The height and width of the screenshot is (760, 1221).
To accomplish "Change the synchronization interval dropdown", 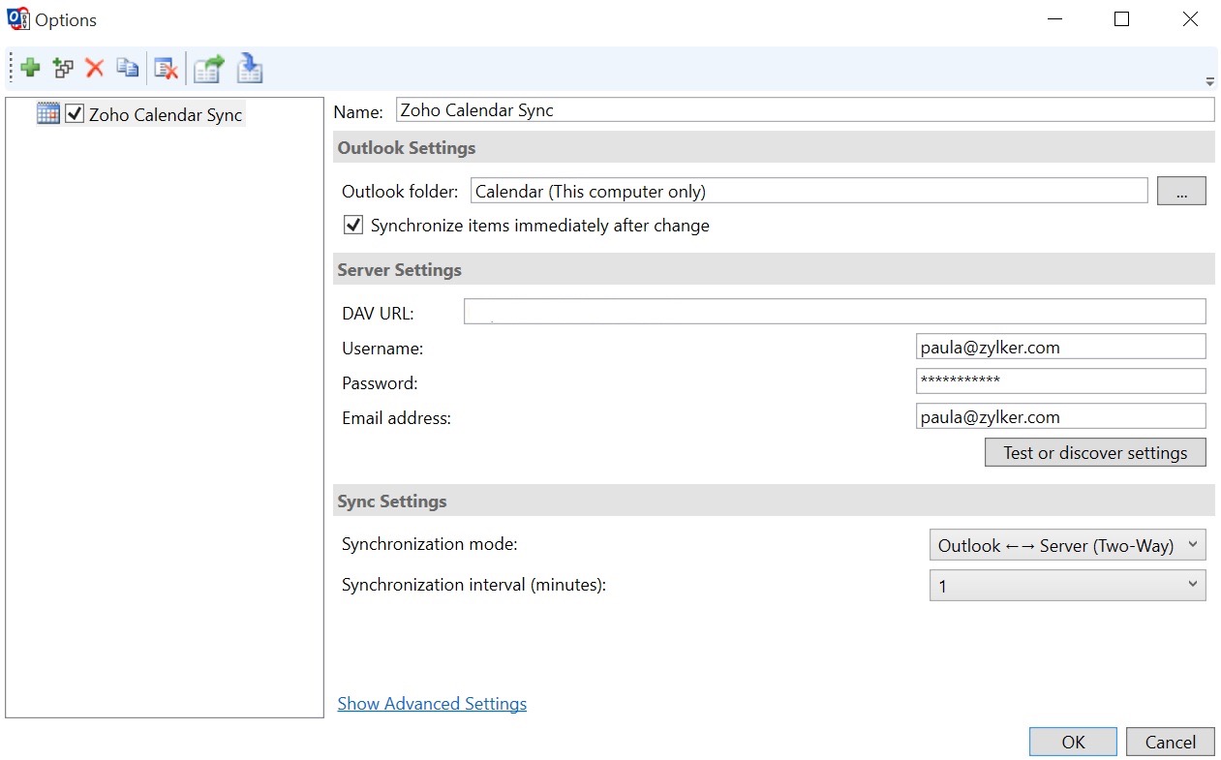I will coord(1192,584).
